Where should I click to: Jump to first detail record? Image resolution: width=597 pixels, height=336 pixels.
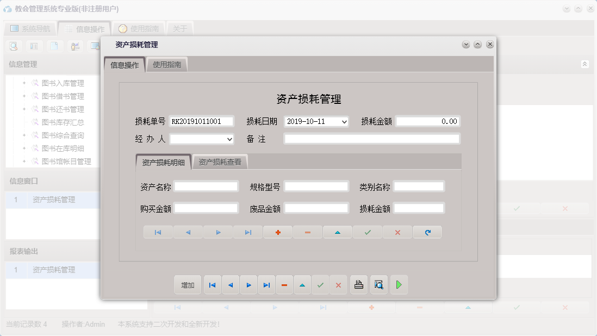[x=158, y=232]
